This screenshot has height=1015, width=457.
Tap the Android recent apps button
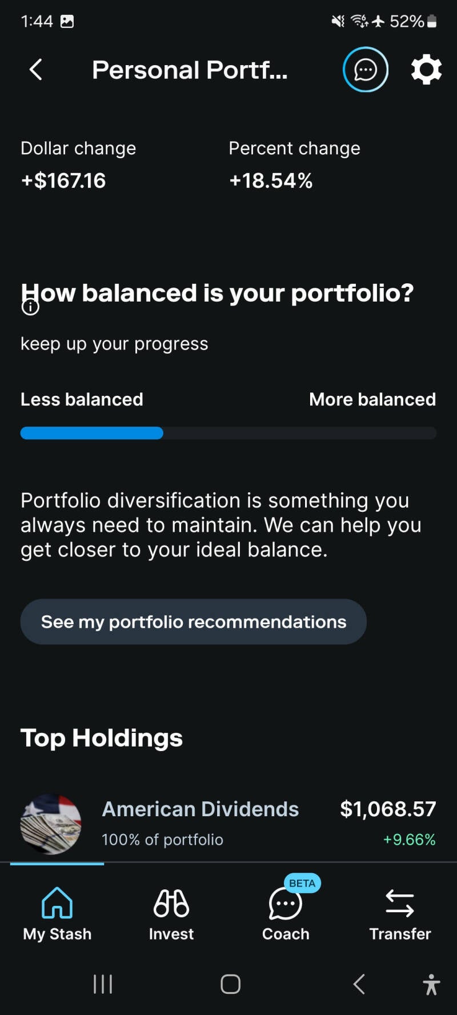pos(103,984)
